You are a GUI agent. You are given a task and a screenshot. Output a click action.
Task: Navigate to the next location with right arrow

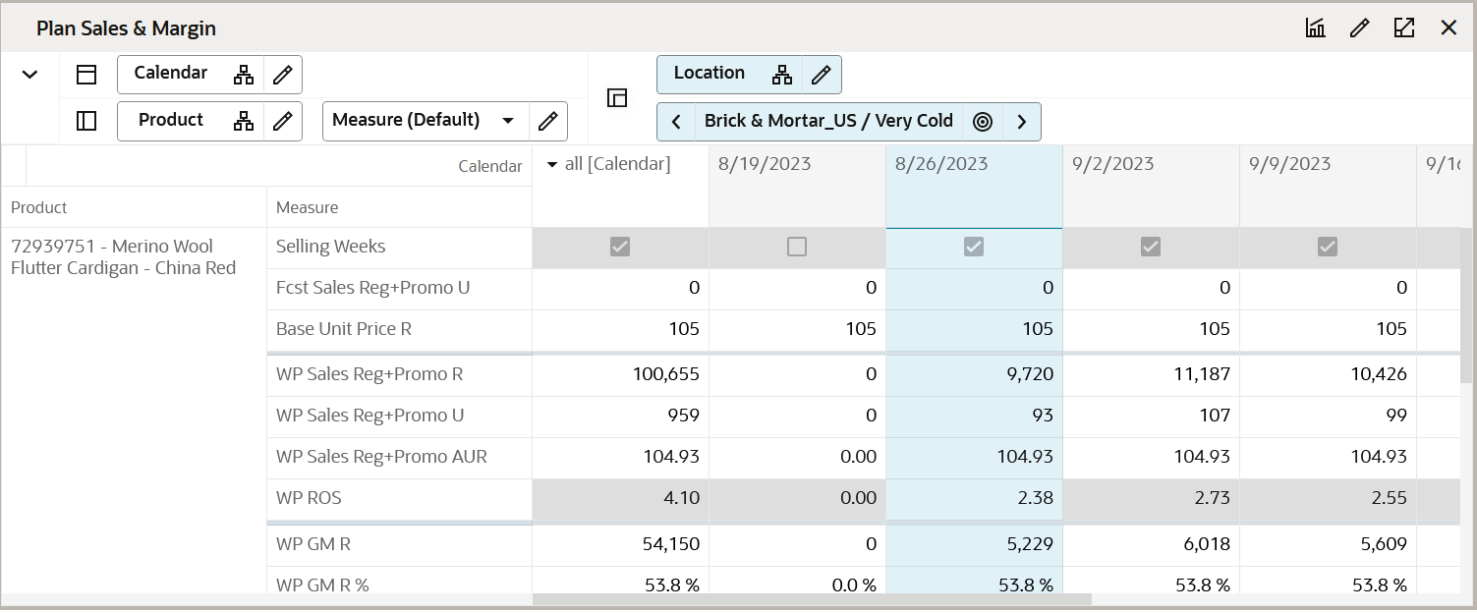[1022, 121]
